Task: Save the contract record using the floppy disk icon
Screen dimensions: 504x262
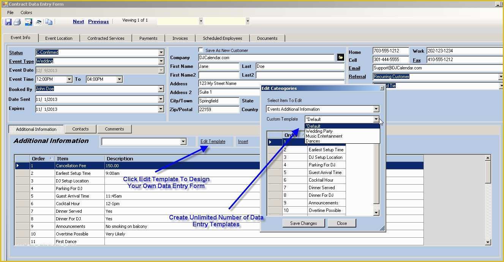Action: coord(8,22)
